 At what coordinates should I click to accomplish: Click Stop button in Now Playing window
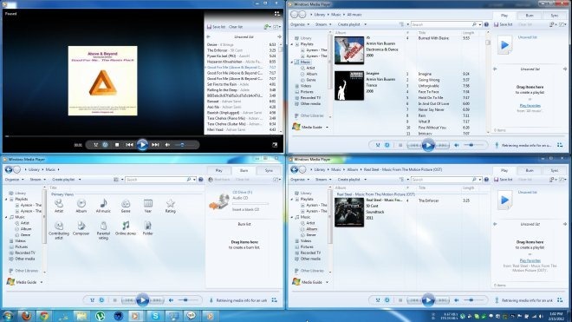pos(117,145)
